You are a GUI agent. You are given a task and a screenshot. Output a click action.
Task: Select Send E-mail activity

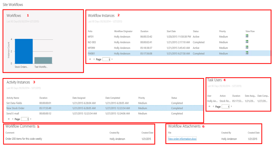[105, 113]
